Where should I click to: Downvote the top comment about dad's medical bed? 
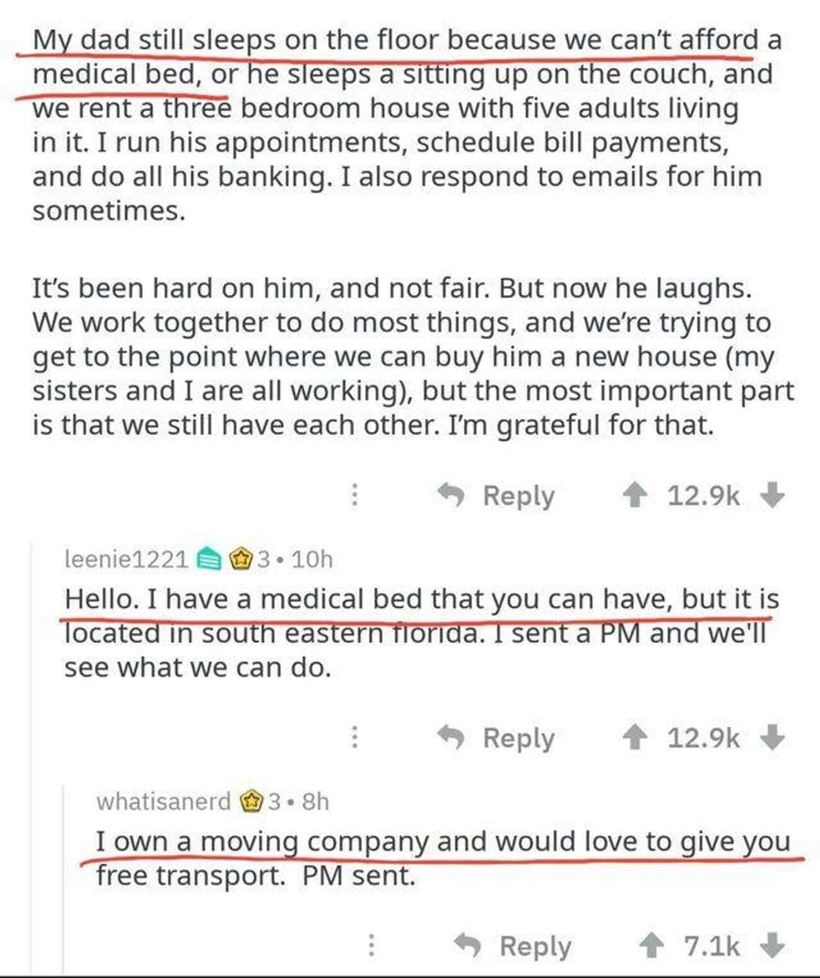pyautogui.click(x=771, y=495)
